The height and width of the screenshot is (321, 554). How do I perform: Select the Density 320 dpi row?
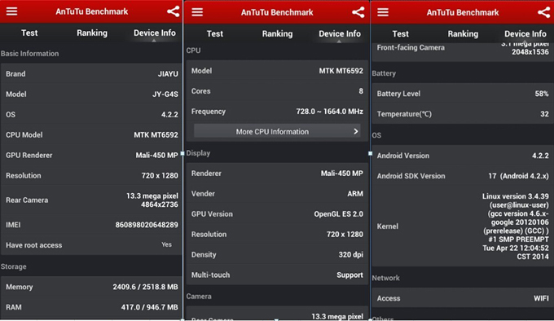pyautogui.click(x=277, y=254)
